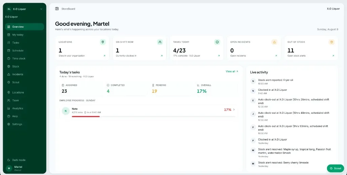The image size is (347, 175).
Task: Click the people icon on On Shift Now card
Action: 160,42
